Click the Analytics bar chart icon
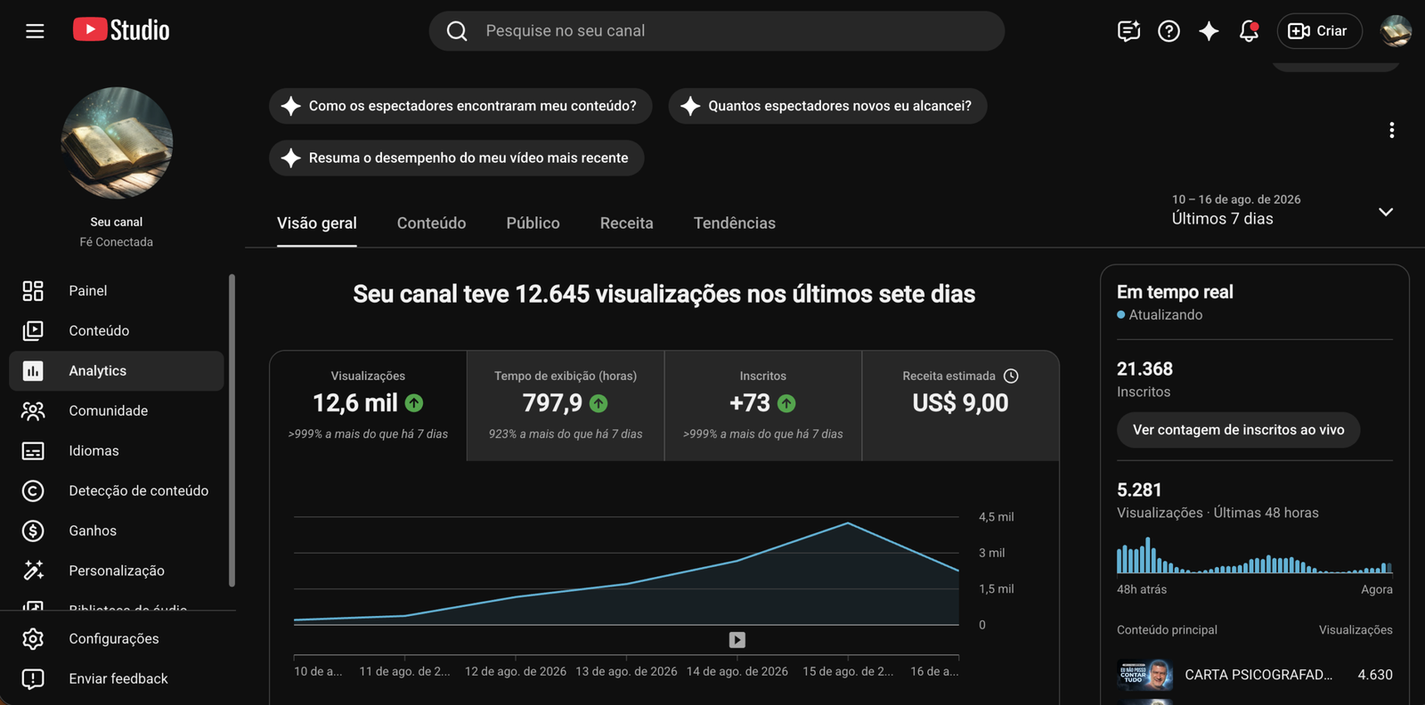The width and height of the screenshot is (1425, 705). pyautogui.click(x=33, y=371)
